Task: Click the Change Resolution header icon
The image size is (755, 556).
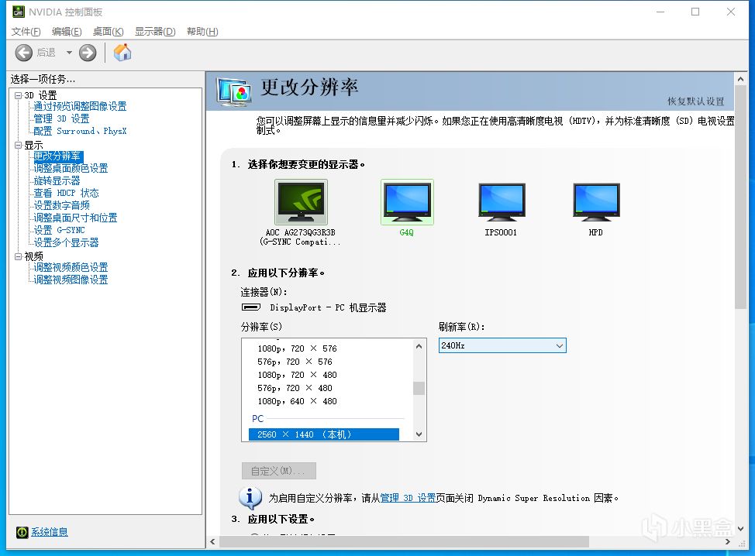Action: 233,91
